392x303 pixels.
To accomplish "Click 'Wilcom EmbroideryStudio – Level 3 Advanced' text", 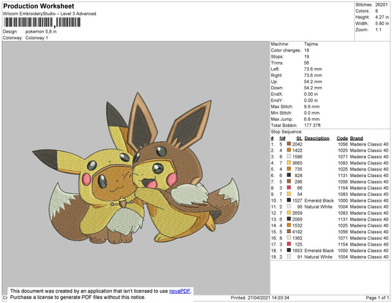I will [x=50, y=14].
